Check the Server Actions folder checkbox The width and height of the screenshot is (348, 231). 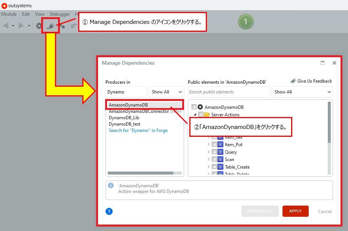[x=201, y=114]
